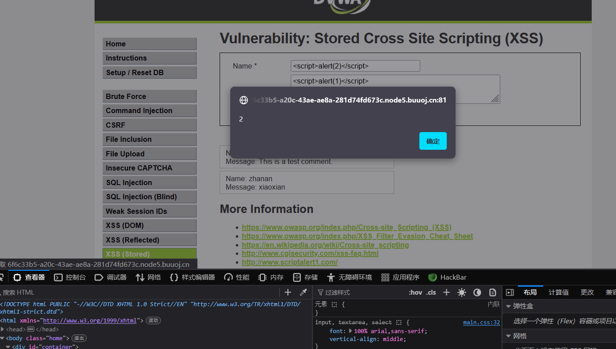Viewport: 616px width, 349px height.
Task: Open the HackBar tab
Action: coord(447,277)
